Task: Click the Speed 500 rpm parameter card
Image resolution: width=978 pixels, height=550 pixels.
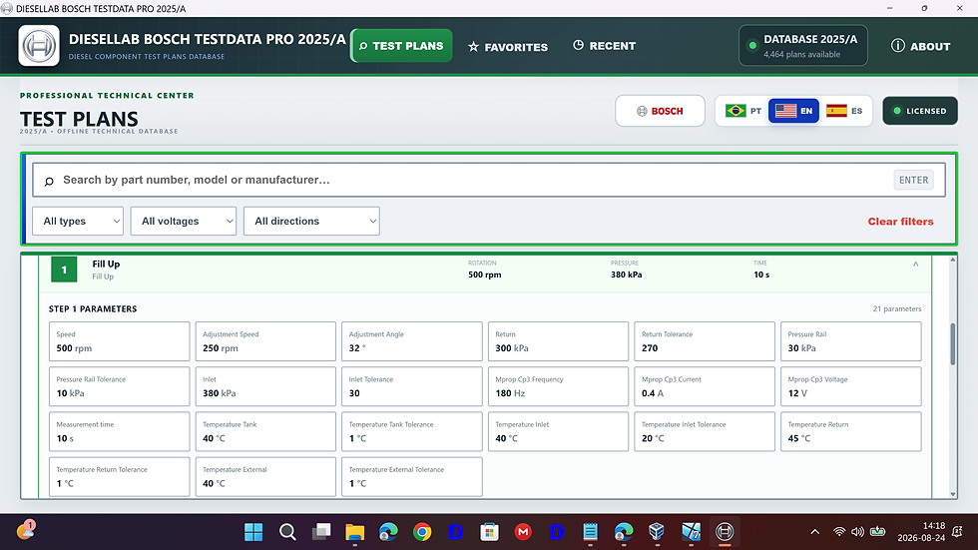Action: click(119, 341)
